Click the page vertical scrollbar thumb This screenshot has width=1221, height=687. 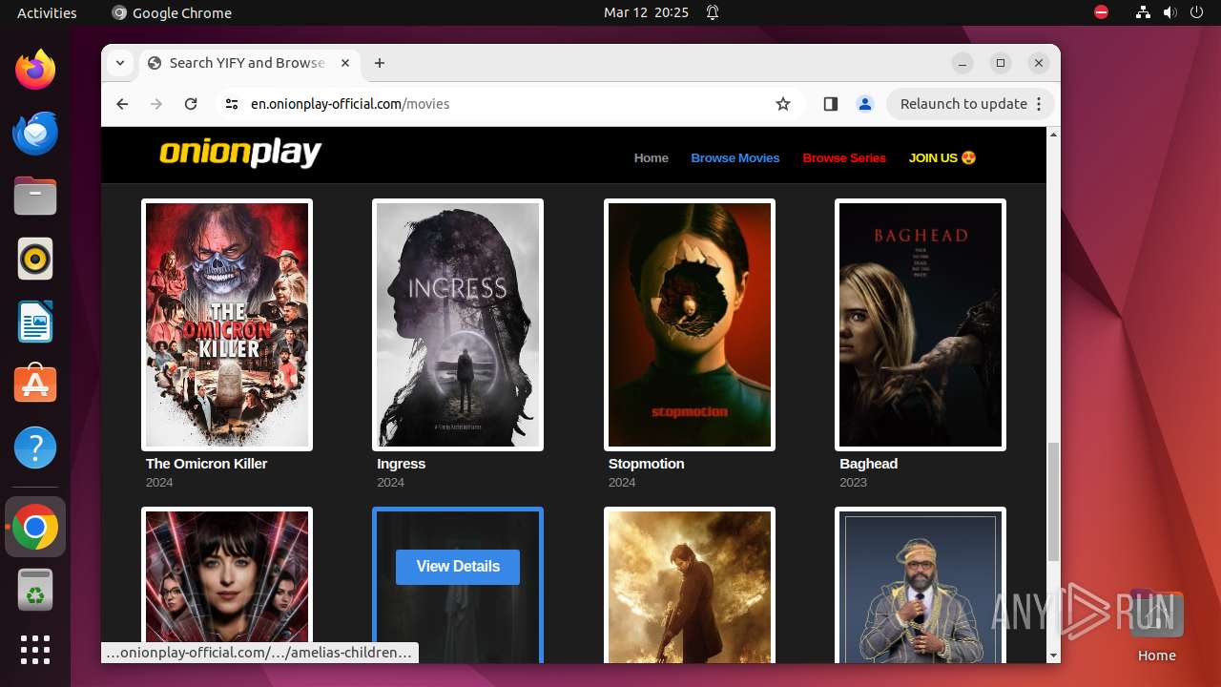coord(1053,501)
